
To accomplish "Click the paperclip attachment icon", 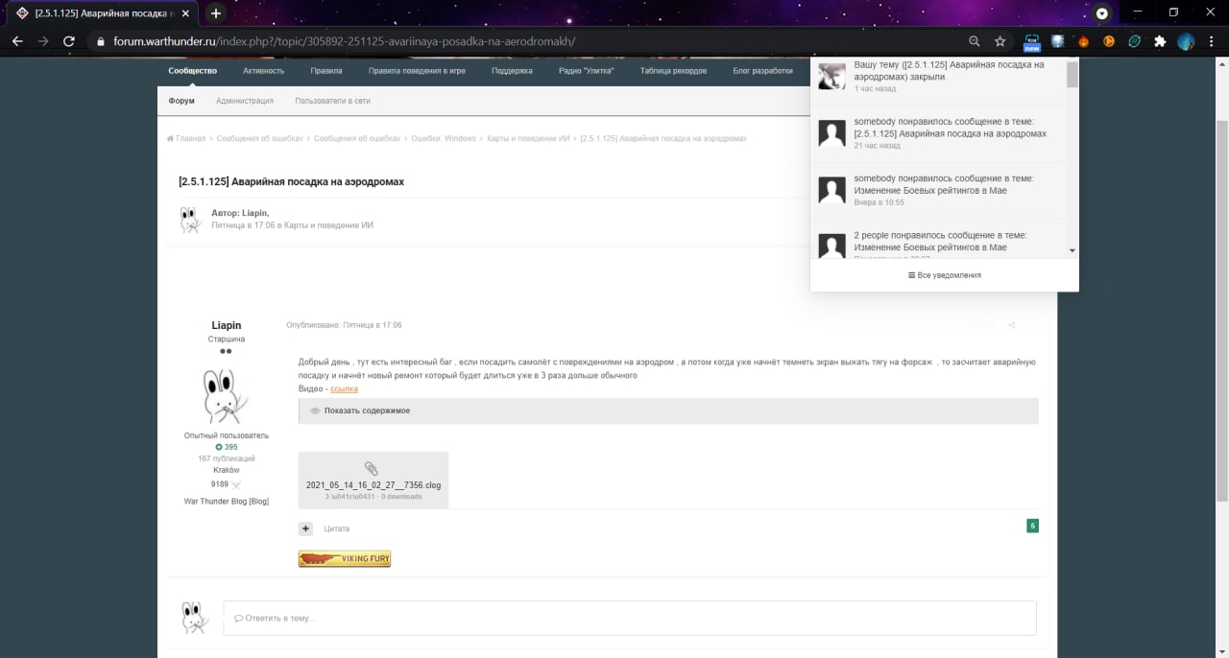I will 372,468.
